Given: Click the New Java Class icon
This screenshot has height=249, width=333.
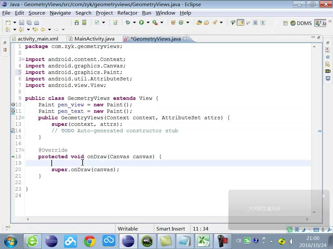Looking at the screenshot, I should coord(181,22).
